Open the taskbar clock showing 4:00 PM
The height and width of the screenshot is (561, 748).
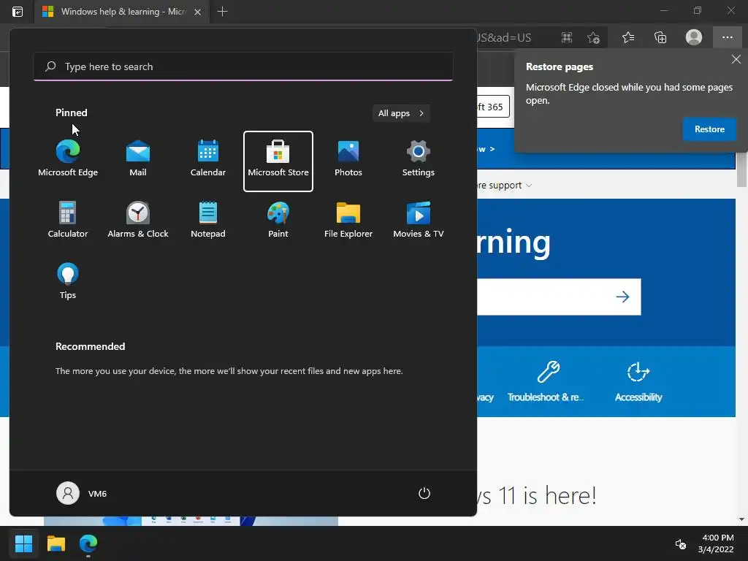(x=716, y=543)
